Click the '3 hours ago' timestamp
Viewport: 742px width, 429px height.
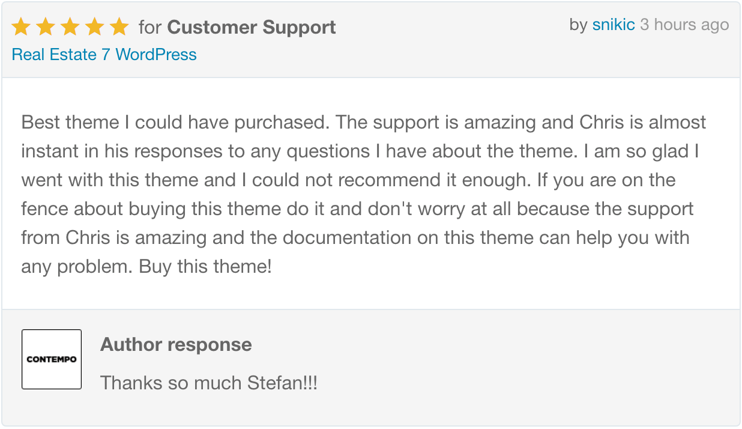[x=684, y=25]
